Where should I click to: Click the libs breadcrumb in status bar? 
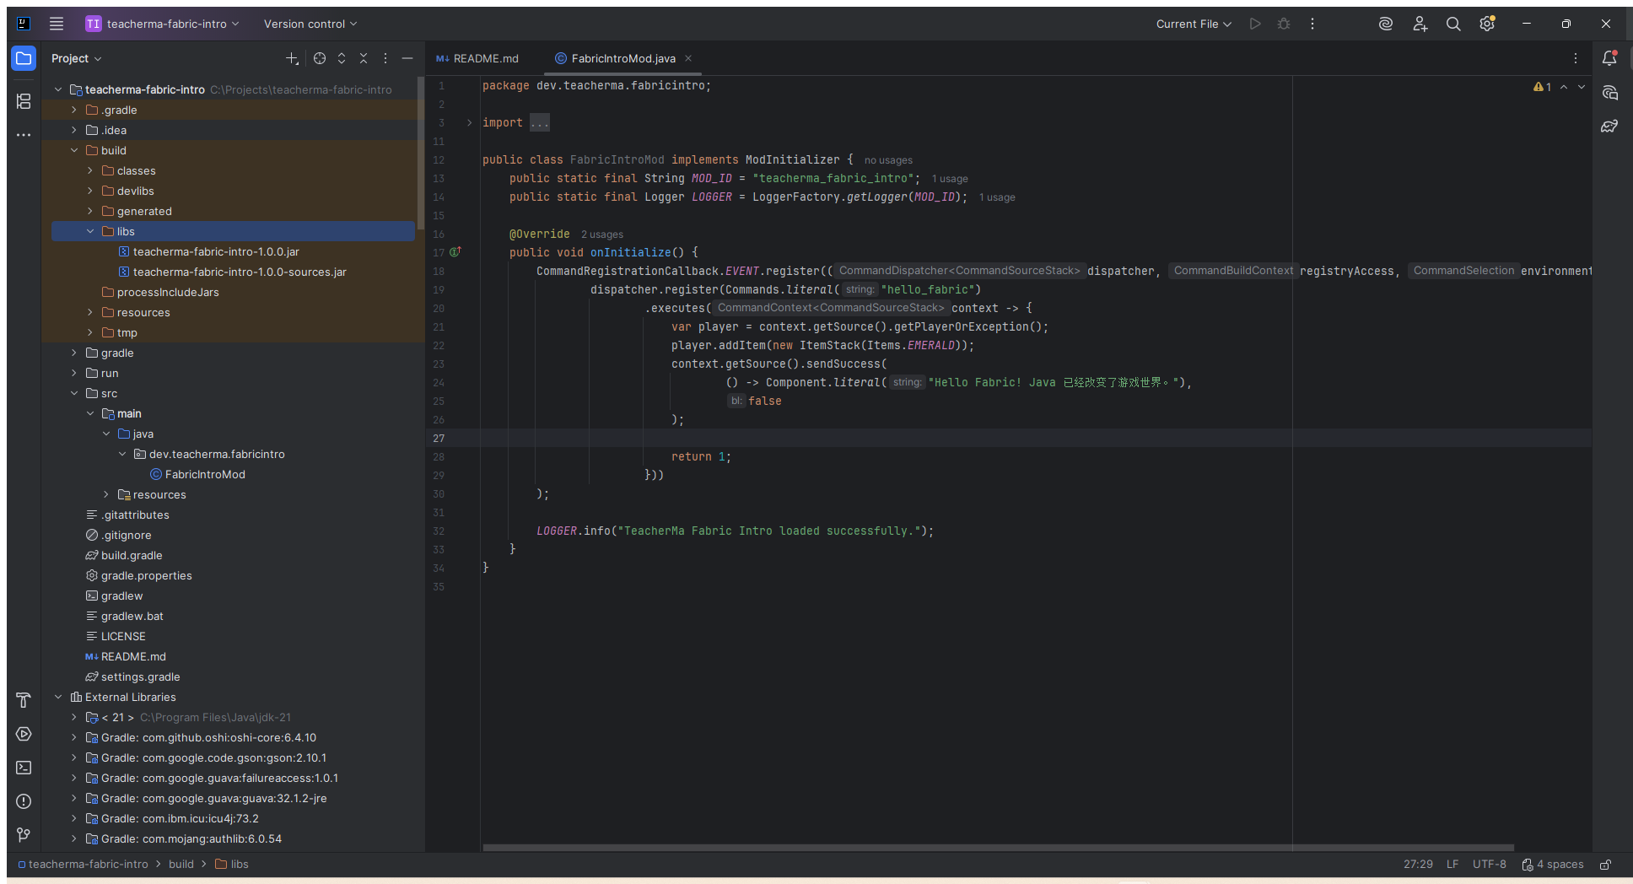[x=232, y=865]
